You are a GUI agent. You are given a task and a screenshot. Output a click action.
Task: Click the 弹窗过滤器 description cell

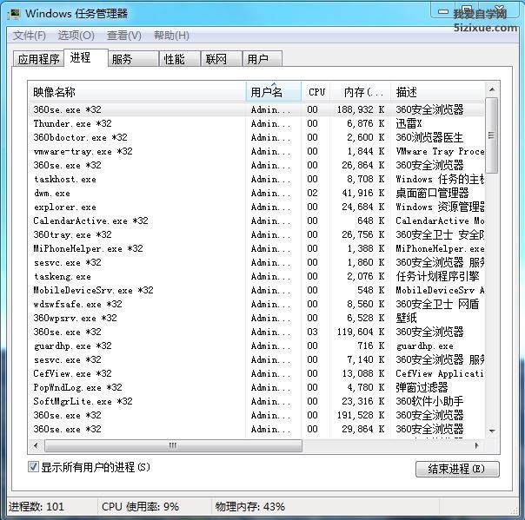click(x=422, y=387)
